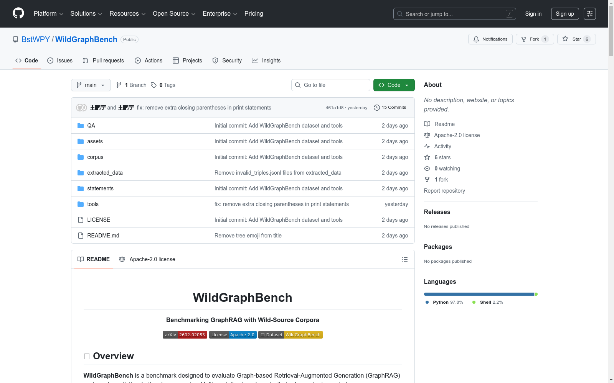
Task: Focus the Go to file search field
Action: 331,85
